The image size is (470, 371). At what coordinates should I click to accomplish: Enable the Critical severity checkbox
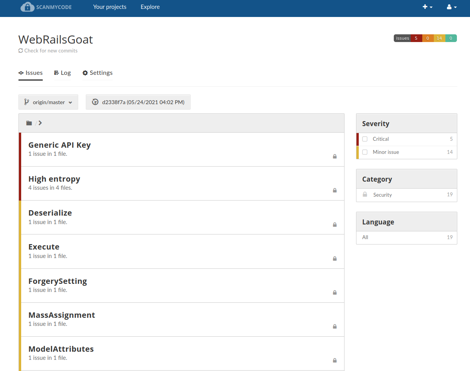click(365, 139)
